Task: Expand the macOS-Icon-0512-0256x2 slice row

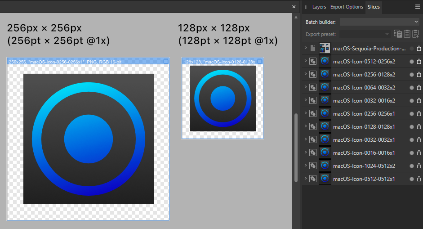Action: pyautogui.click(x=306, y=61)
